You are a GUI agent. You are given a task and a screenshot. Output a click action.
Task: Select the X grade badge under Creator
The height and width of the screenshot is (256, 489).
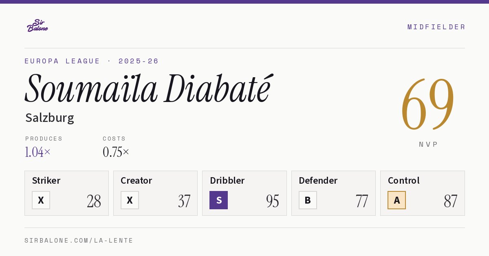130,200
